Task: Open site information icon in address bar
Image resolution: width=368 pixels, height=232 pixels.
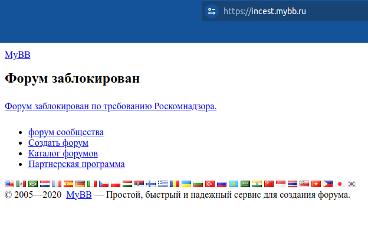Action: (212, 11)
